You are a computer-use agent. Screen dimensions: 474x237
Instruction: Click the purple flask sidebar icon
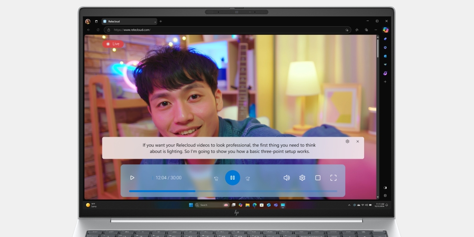pos(385,73)
